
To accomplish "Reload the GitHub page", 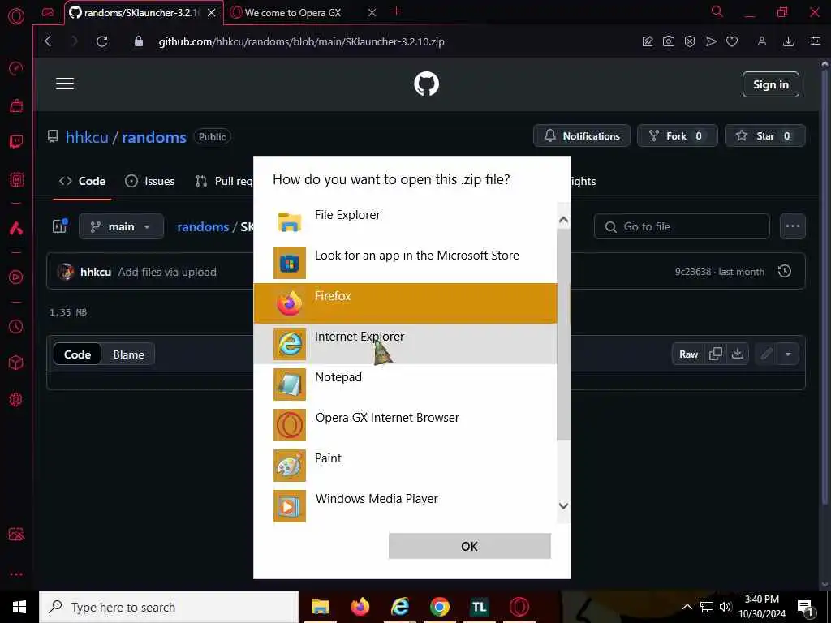I will [101, 41].
